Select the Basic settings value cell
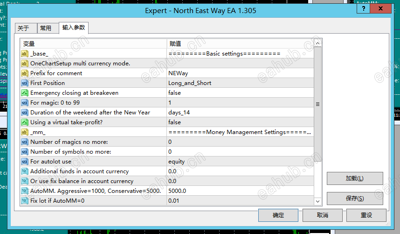The width and height of the screenshot is (400, 234). pos(240,54)
